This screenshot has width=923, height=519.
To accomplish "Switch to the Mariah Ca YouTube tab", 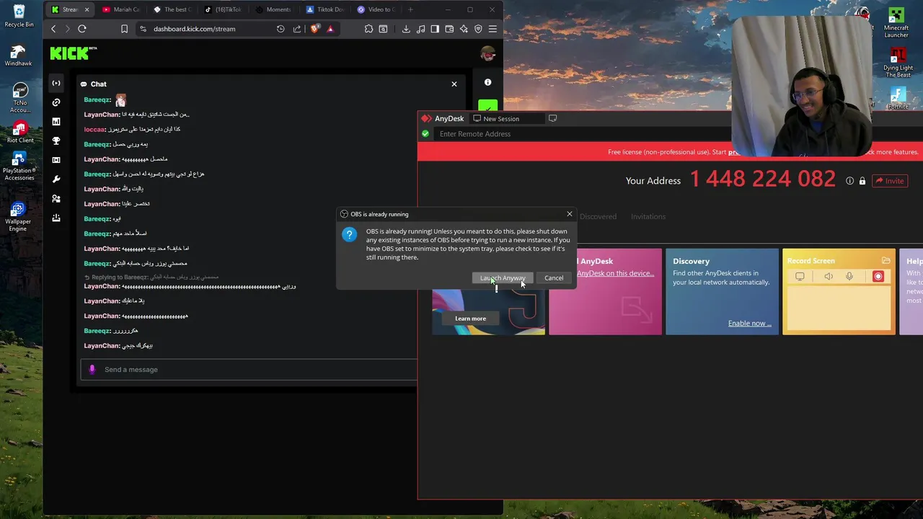I will click(121, 9).
